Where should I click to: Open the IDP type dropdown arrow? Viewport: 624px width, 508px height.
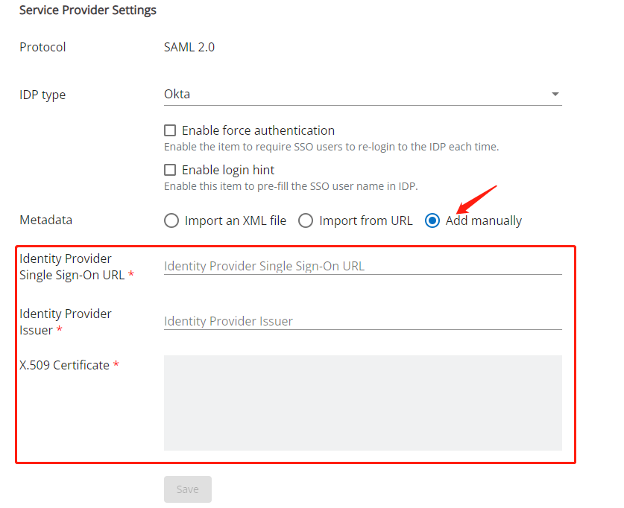click(555, 94)
